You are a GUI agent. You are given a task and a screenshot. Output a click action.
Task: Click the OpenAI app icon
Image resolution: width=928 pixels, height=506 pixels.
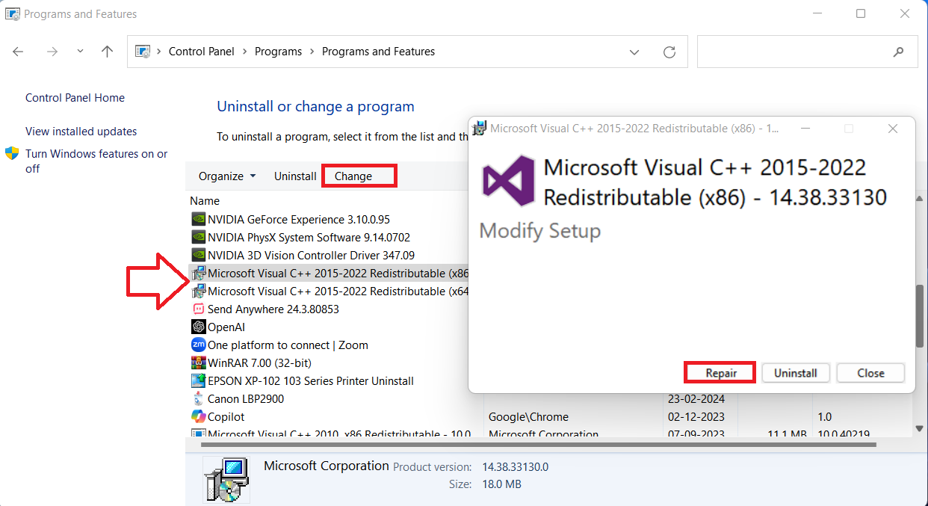(x=198, y=327)
